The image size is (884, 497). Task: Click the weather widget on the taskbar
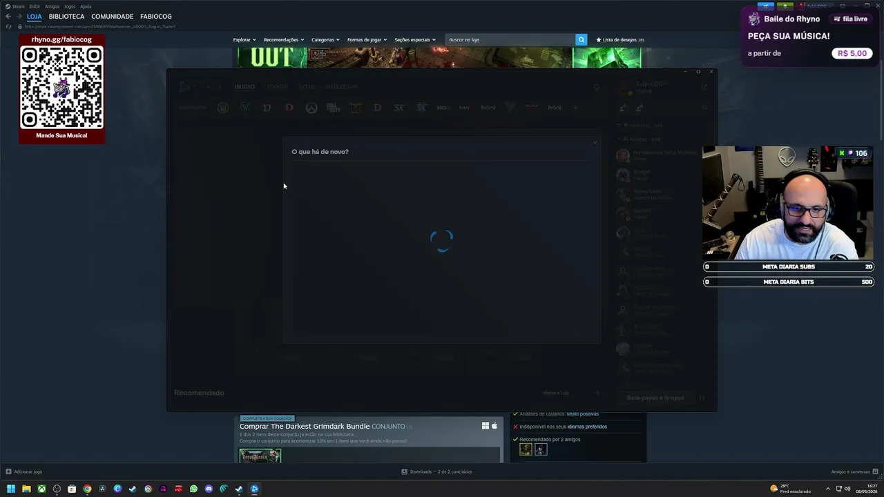coord(791,489)
